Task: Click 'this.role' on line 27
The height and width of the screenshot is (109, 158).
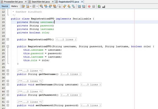Action: pos(30,60)
